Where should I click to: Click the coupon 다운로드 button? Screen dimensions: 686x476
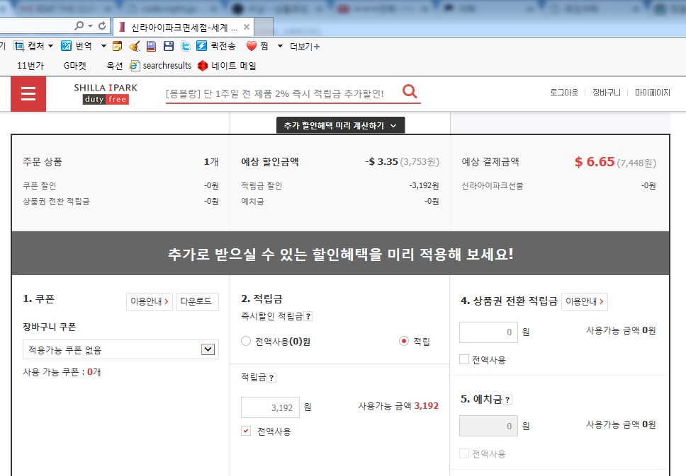(x=197, y=301)
